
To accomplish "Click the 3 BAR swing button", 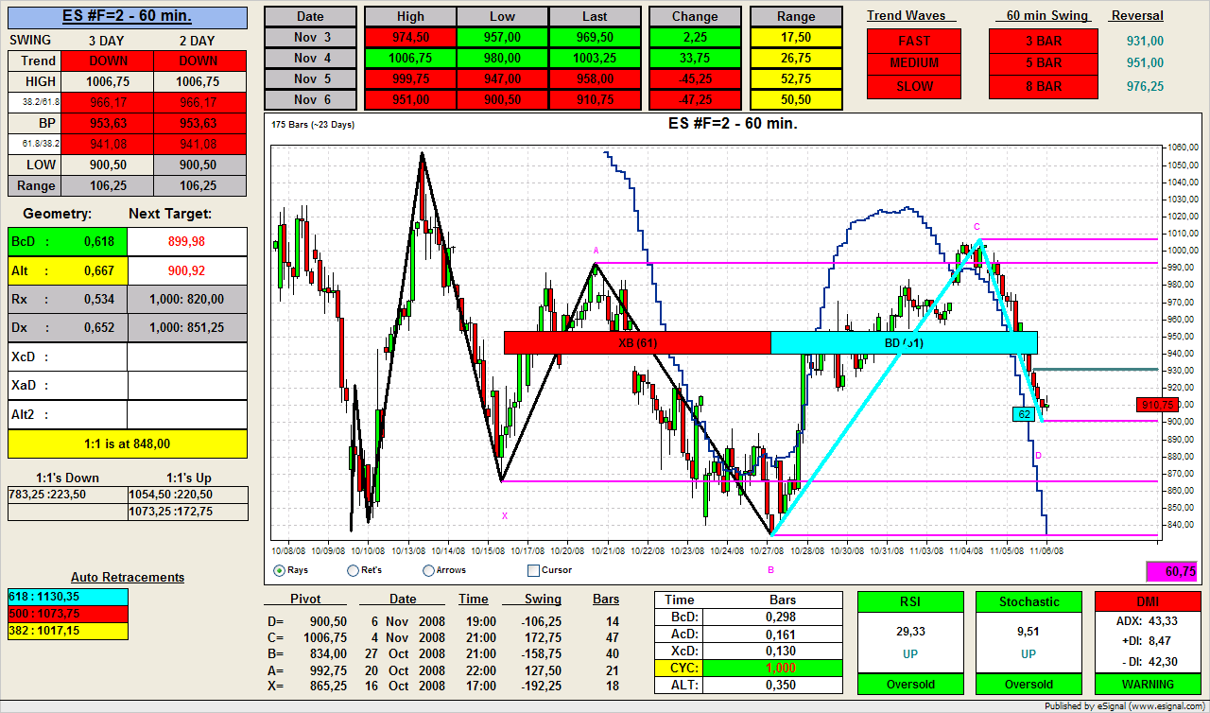I will (x=1043, y=41).
